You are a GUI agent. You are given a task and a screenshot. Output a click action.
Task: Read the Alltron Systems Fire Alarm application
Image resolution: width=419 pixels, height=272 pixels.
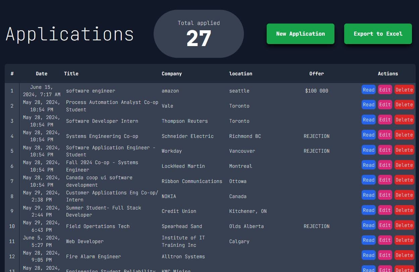click(368, 255)
